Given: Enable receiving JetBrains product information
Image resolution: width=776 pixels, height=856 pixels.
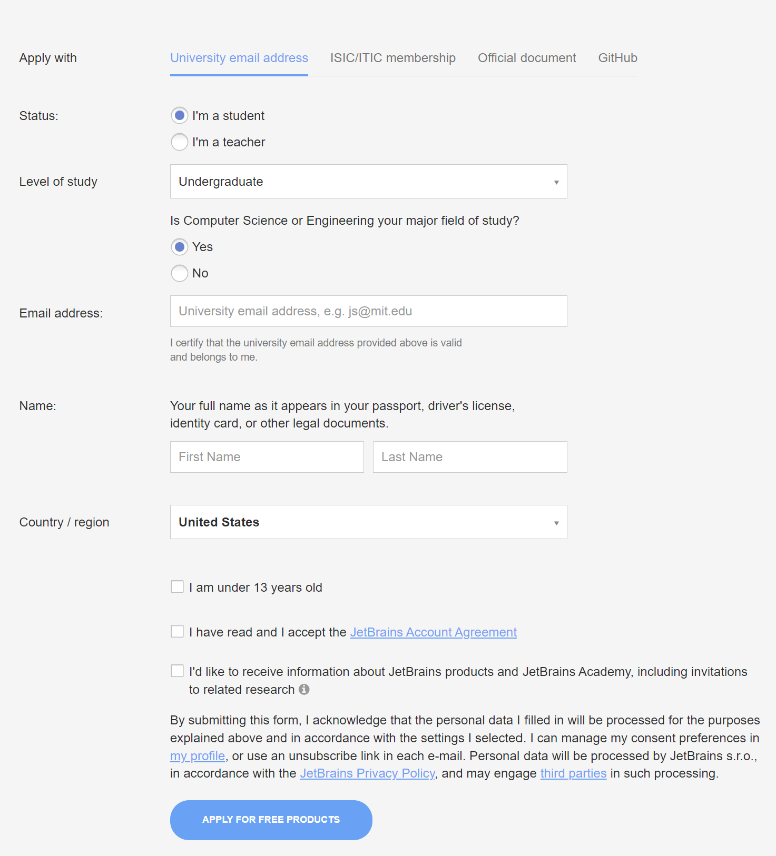Looking at the screenshot, I should (177, 671).
